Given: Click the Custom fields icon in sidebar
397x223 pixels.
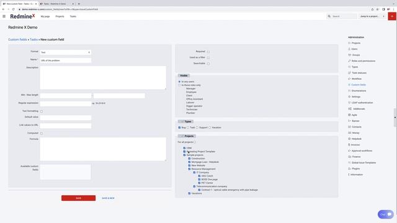Looking at the screenshot, I should (349, 85).
